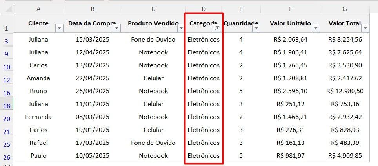Click value R$ 828,93

[345, 130]
